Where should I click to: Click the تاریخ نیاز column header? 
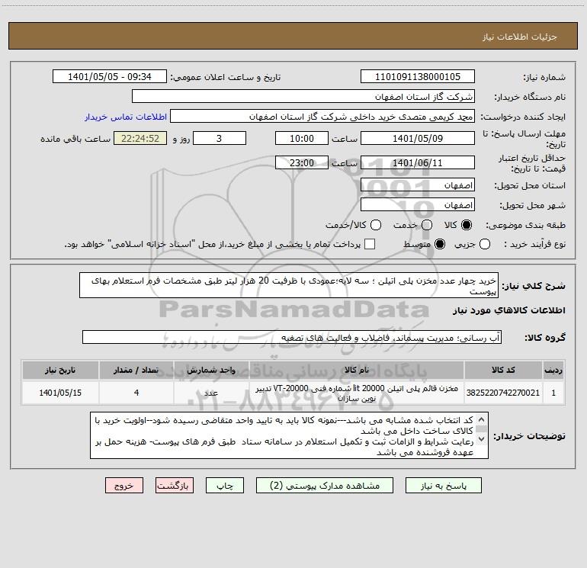point(60,370)
